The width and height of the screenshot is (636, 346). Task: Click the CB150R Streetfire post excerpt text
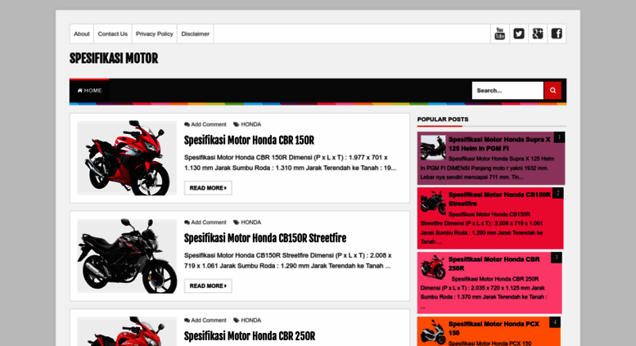point(288,260)
